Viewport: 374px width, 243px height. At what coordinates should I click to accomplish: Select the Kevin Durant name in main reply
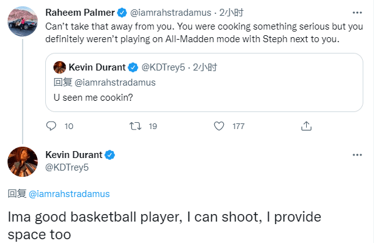[x=74, y=155]
